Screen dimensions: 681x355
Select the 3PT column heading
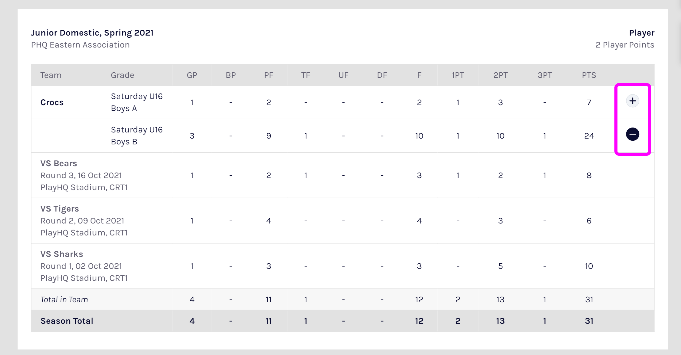click(544, 75)
